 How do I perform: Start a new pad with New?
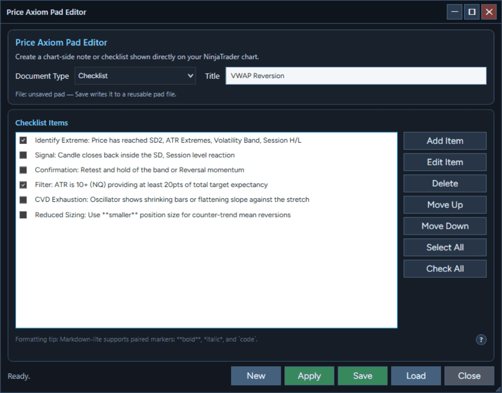(x=256, y=376)
